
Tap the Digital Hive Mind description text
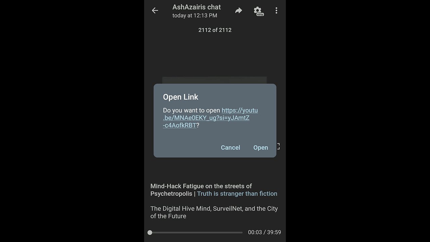214,212
